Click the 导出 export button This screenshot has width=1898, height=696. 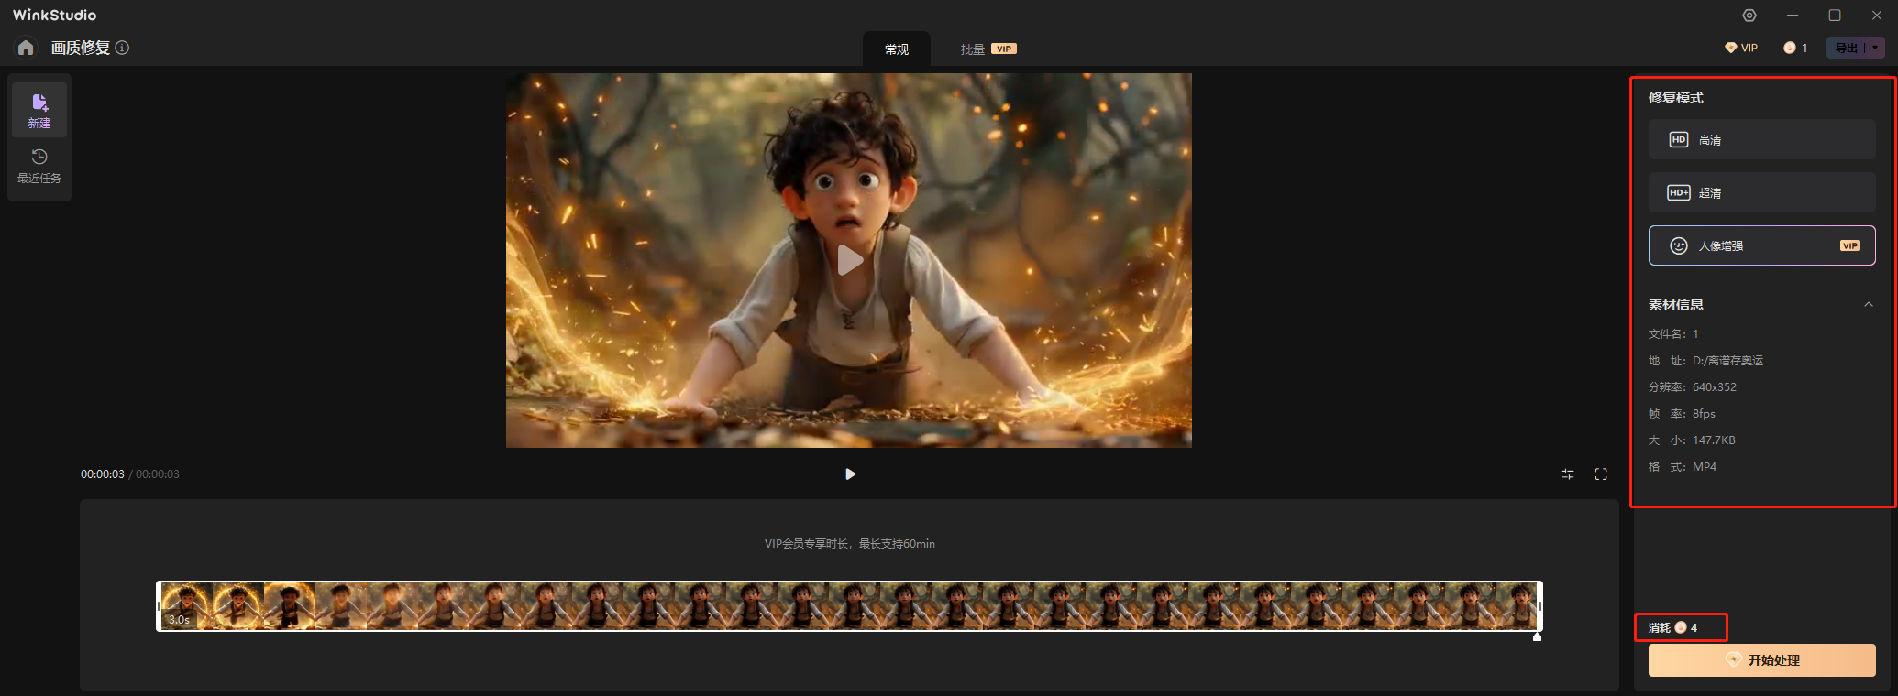pyautogui.click(x=1847, y=48)
